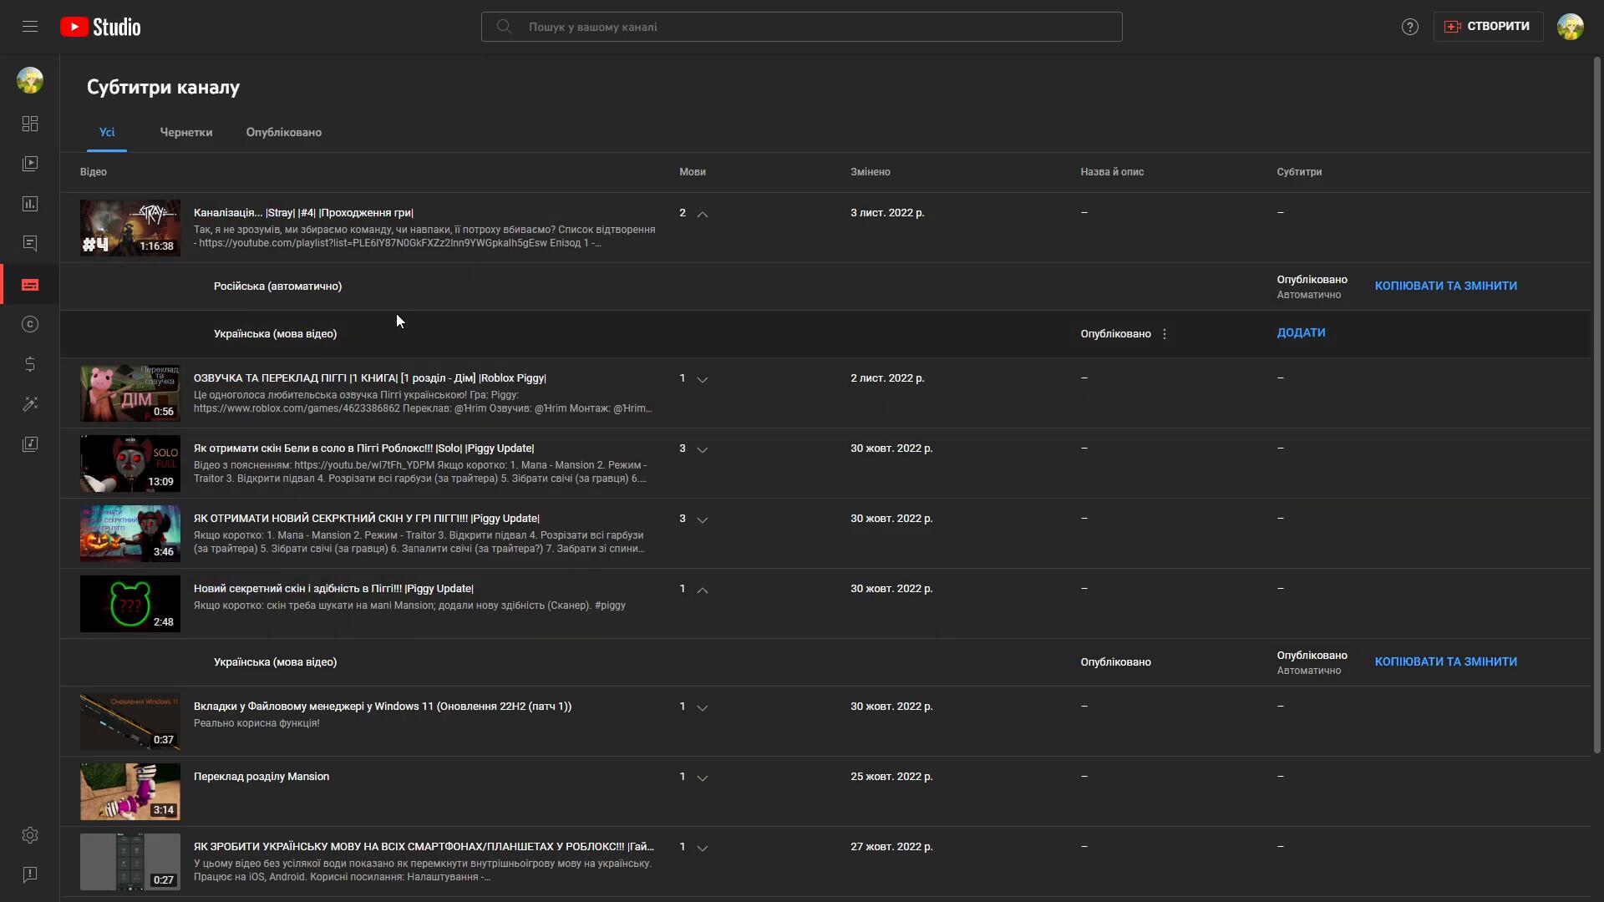Collapse languages for Новий секретний скін video
1604x902 pixels.
(x=703, y=590)
